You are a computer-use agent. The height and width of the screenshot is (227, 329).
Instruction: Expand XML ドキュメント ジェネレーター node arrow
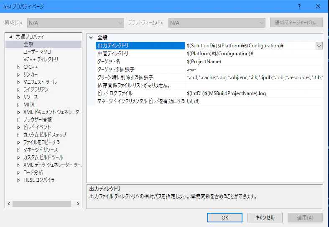[19, 112]
